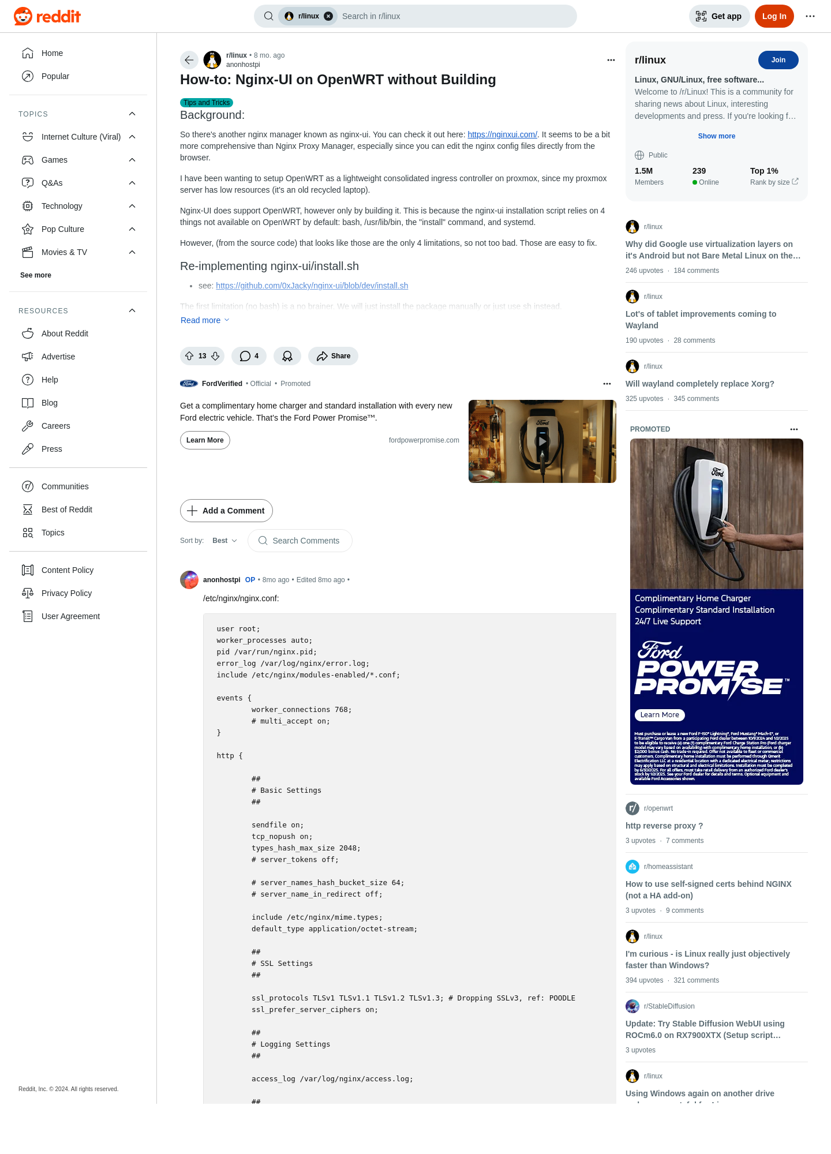The width and height of the screenshot is (831, 1154).
Task: Click the Reddit logo
Action: coord(47,16)
